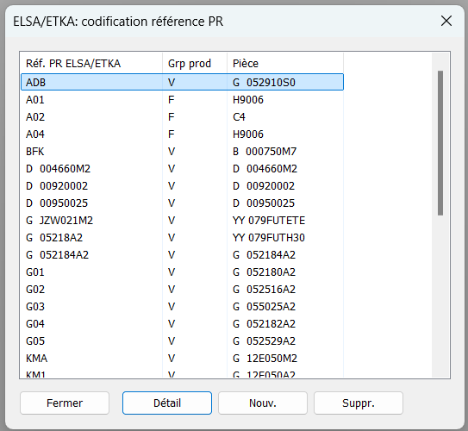Click the Fermer button
Screen dimensions: 468x431
(65, 403)
